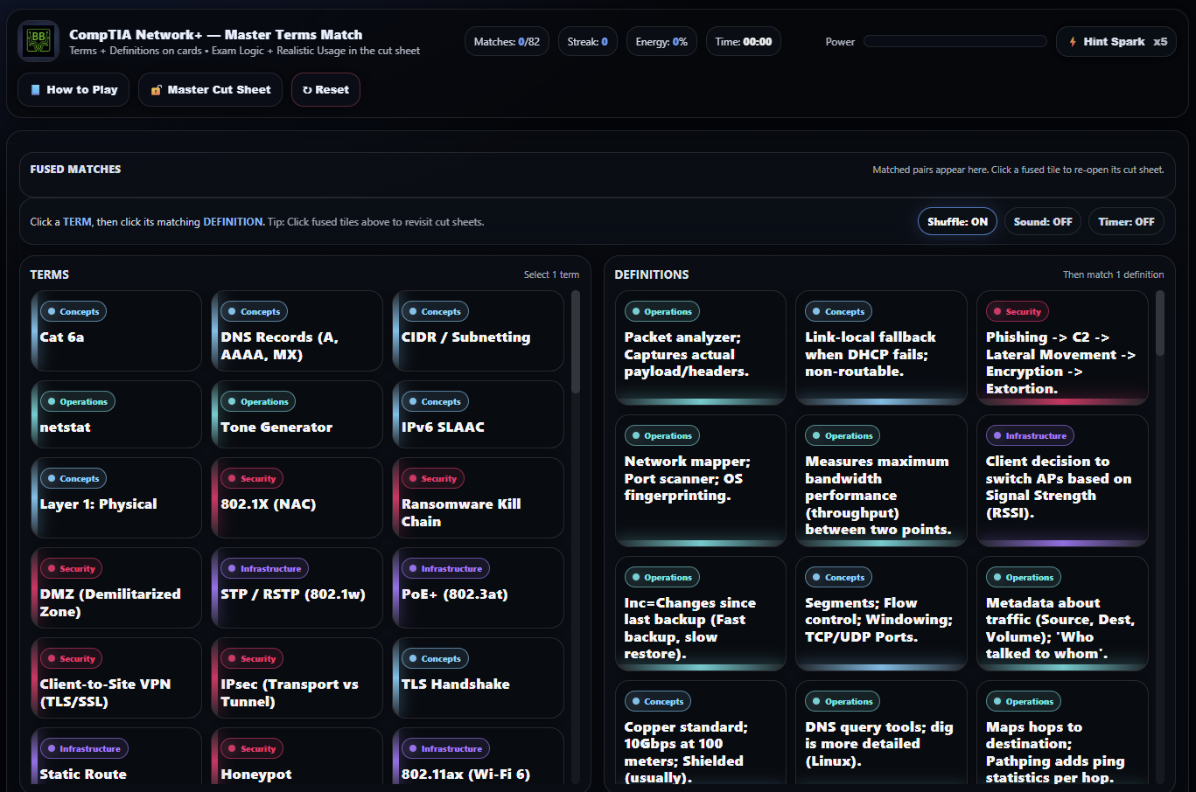
Task: Click the Hint Spark lightning bolt icon
Action: click(1073, 42)
